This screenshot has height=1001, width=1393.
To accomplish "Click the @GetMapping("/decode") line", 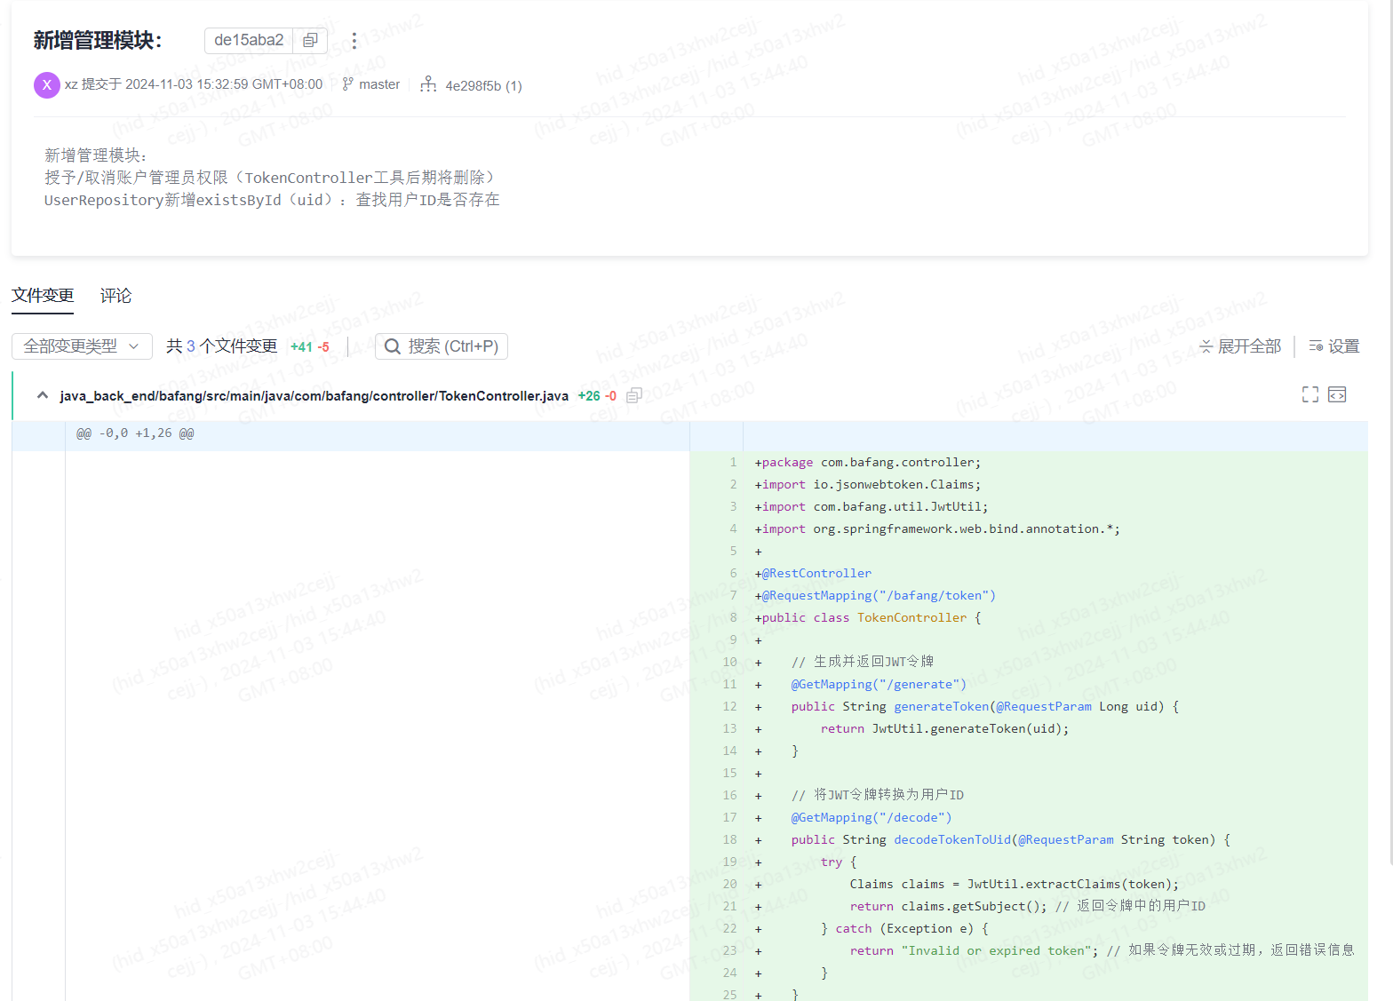I will 872,818.
